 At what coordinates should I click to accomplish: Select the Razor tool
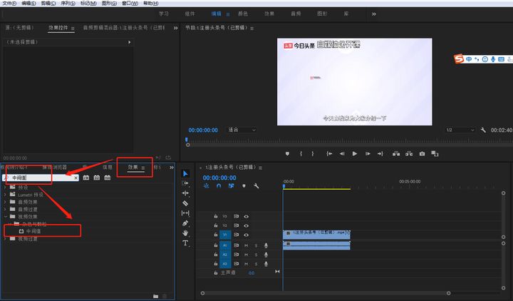tap(185, 203)
